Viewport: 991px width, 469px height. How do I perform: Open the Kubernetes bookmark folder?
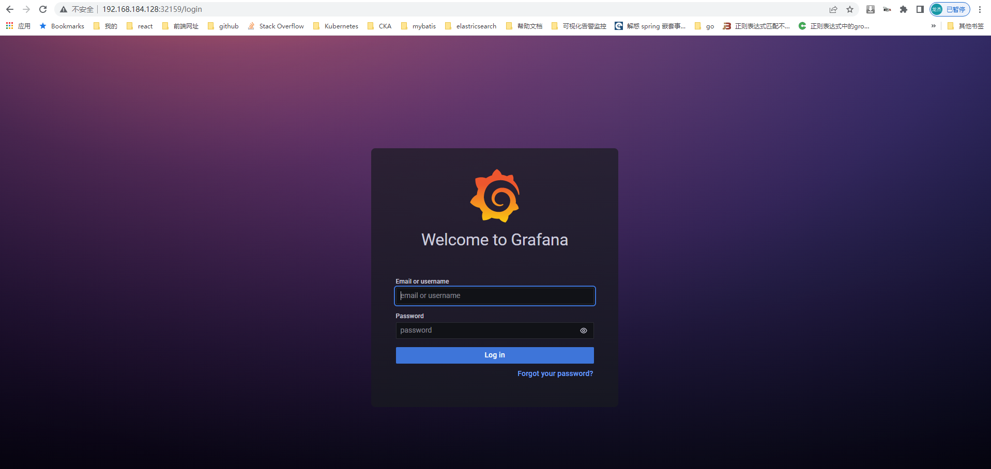point(336,26)
